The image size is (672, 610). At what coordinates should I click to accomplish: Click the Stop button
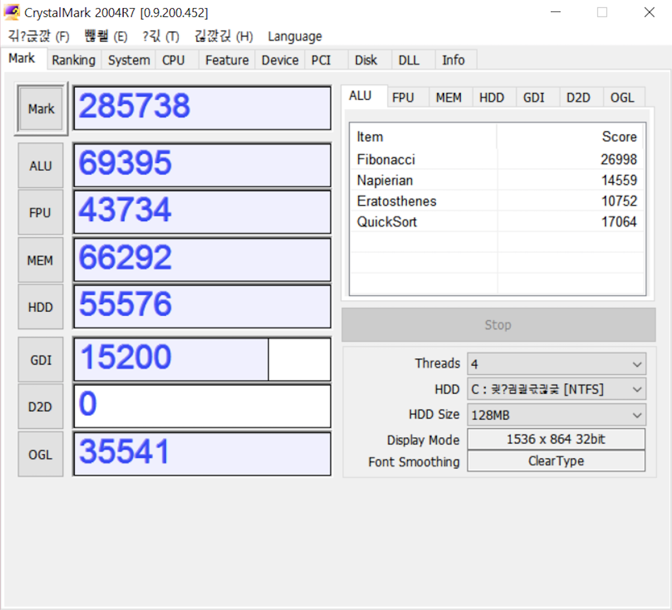[498, 325]
